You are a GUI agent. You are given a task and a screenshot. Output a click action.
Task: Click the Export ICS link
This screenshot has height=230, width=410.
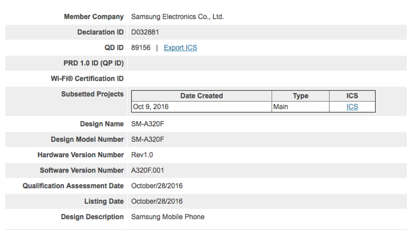point(180,48)
